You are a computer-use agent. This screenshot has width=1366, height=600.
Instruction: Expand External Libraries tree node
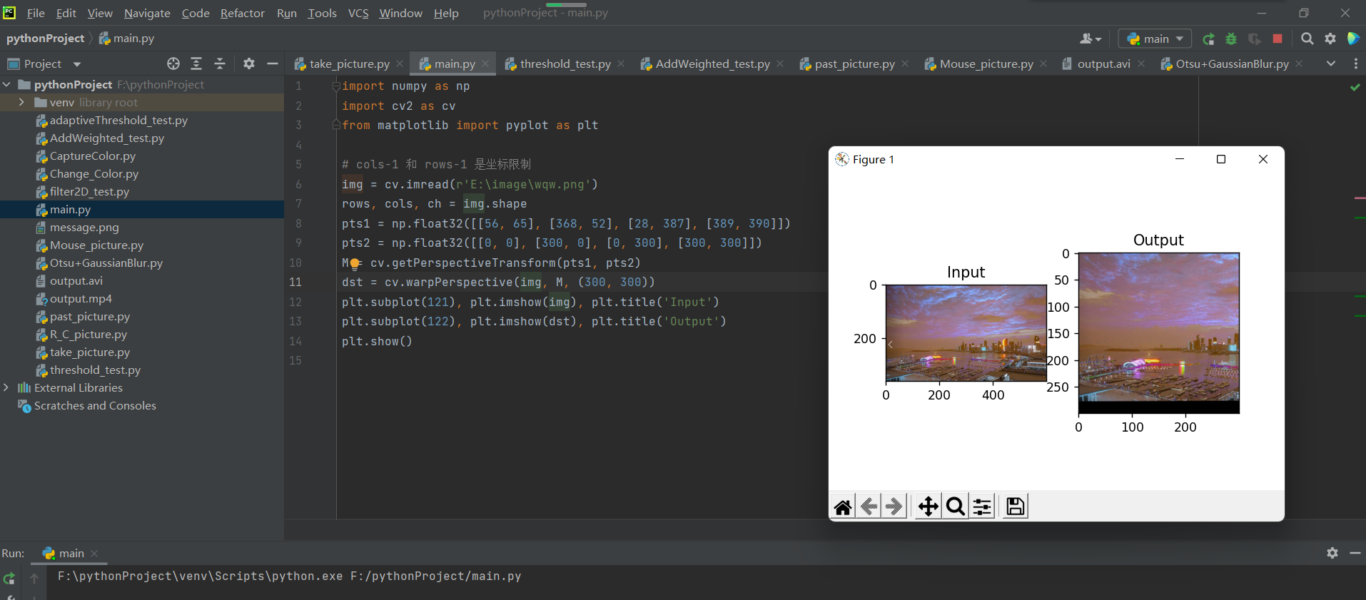[6, 388]
